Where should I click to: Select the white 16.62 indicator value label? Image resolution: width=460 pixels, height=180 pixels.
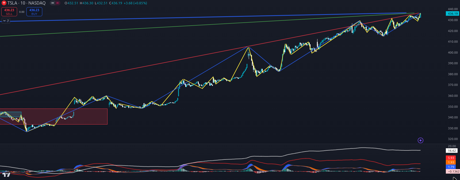pos(452,151)
